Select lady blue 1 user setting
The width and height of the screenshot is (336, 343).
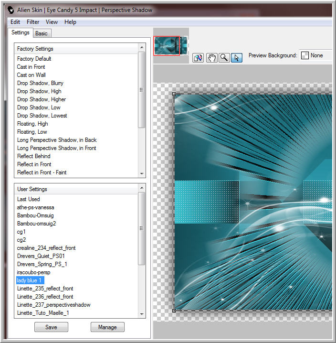tap(30, 280)
